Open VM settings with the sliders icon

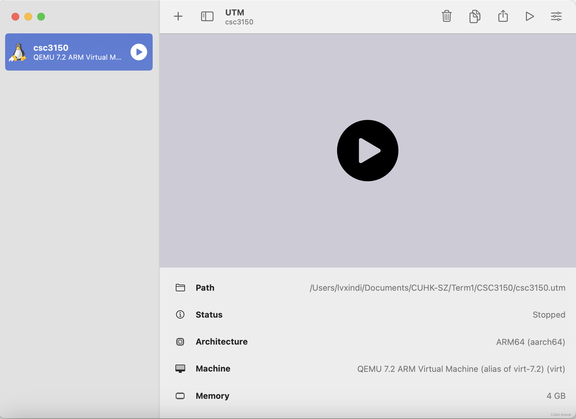(x=556, y=16)
